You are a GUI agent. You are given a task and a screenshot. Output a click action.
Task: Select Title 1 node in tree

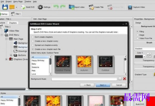8,27
